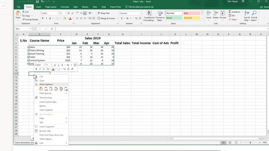Switch to Page Layout view in status bar
Viewport: 269px width, 151px height.
coord(230,143)
